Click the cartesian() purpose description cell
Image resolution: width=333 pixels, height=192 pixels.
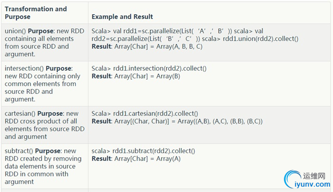click(45, 125)
